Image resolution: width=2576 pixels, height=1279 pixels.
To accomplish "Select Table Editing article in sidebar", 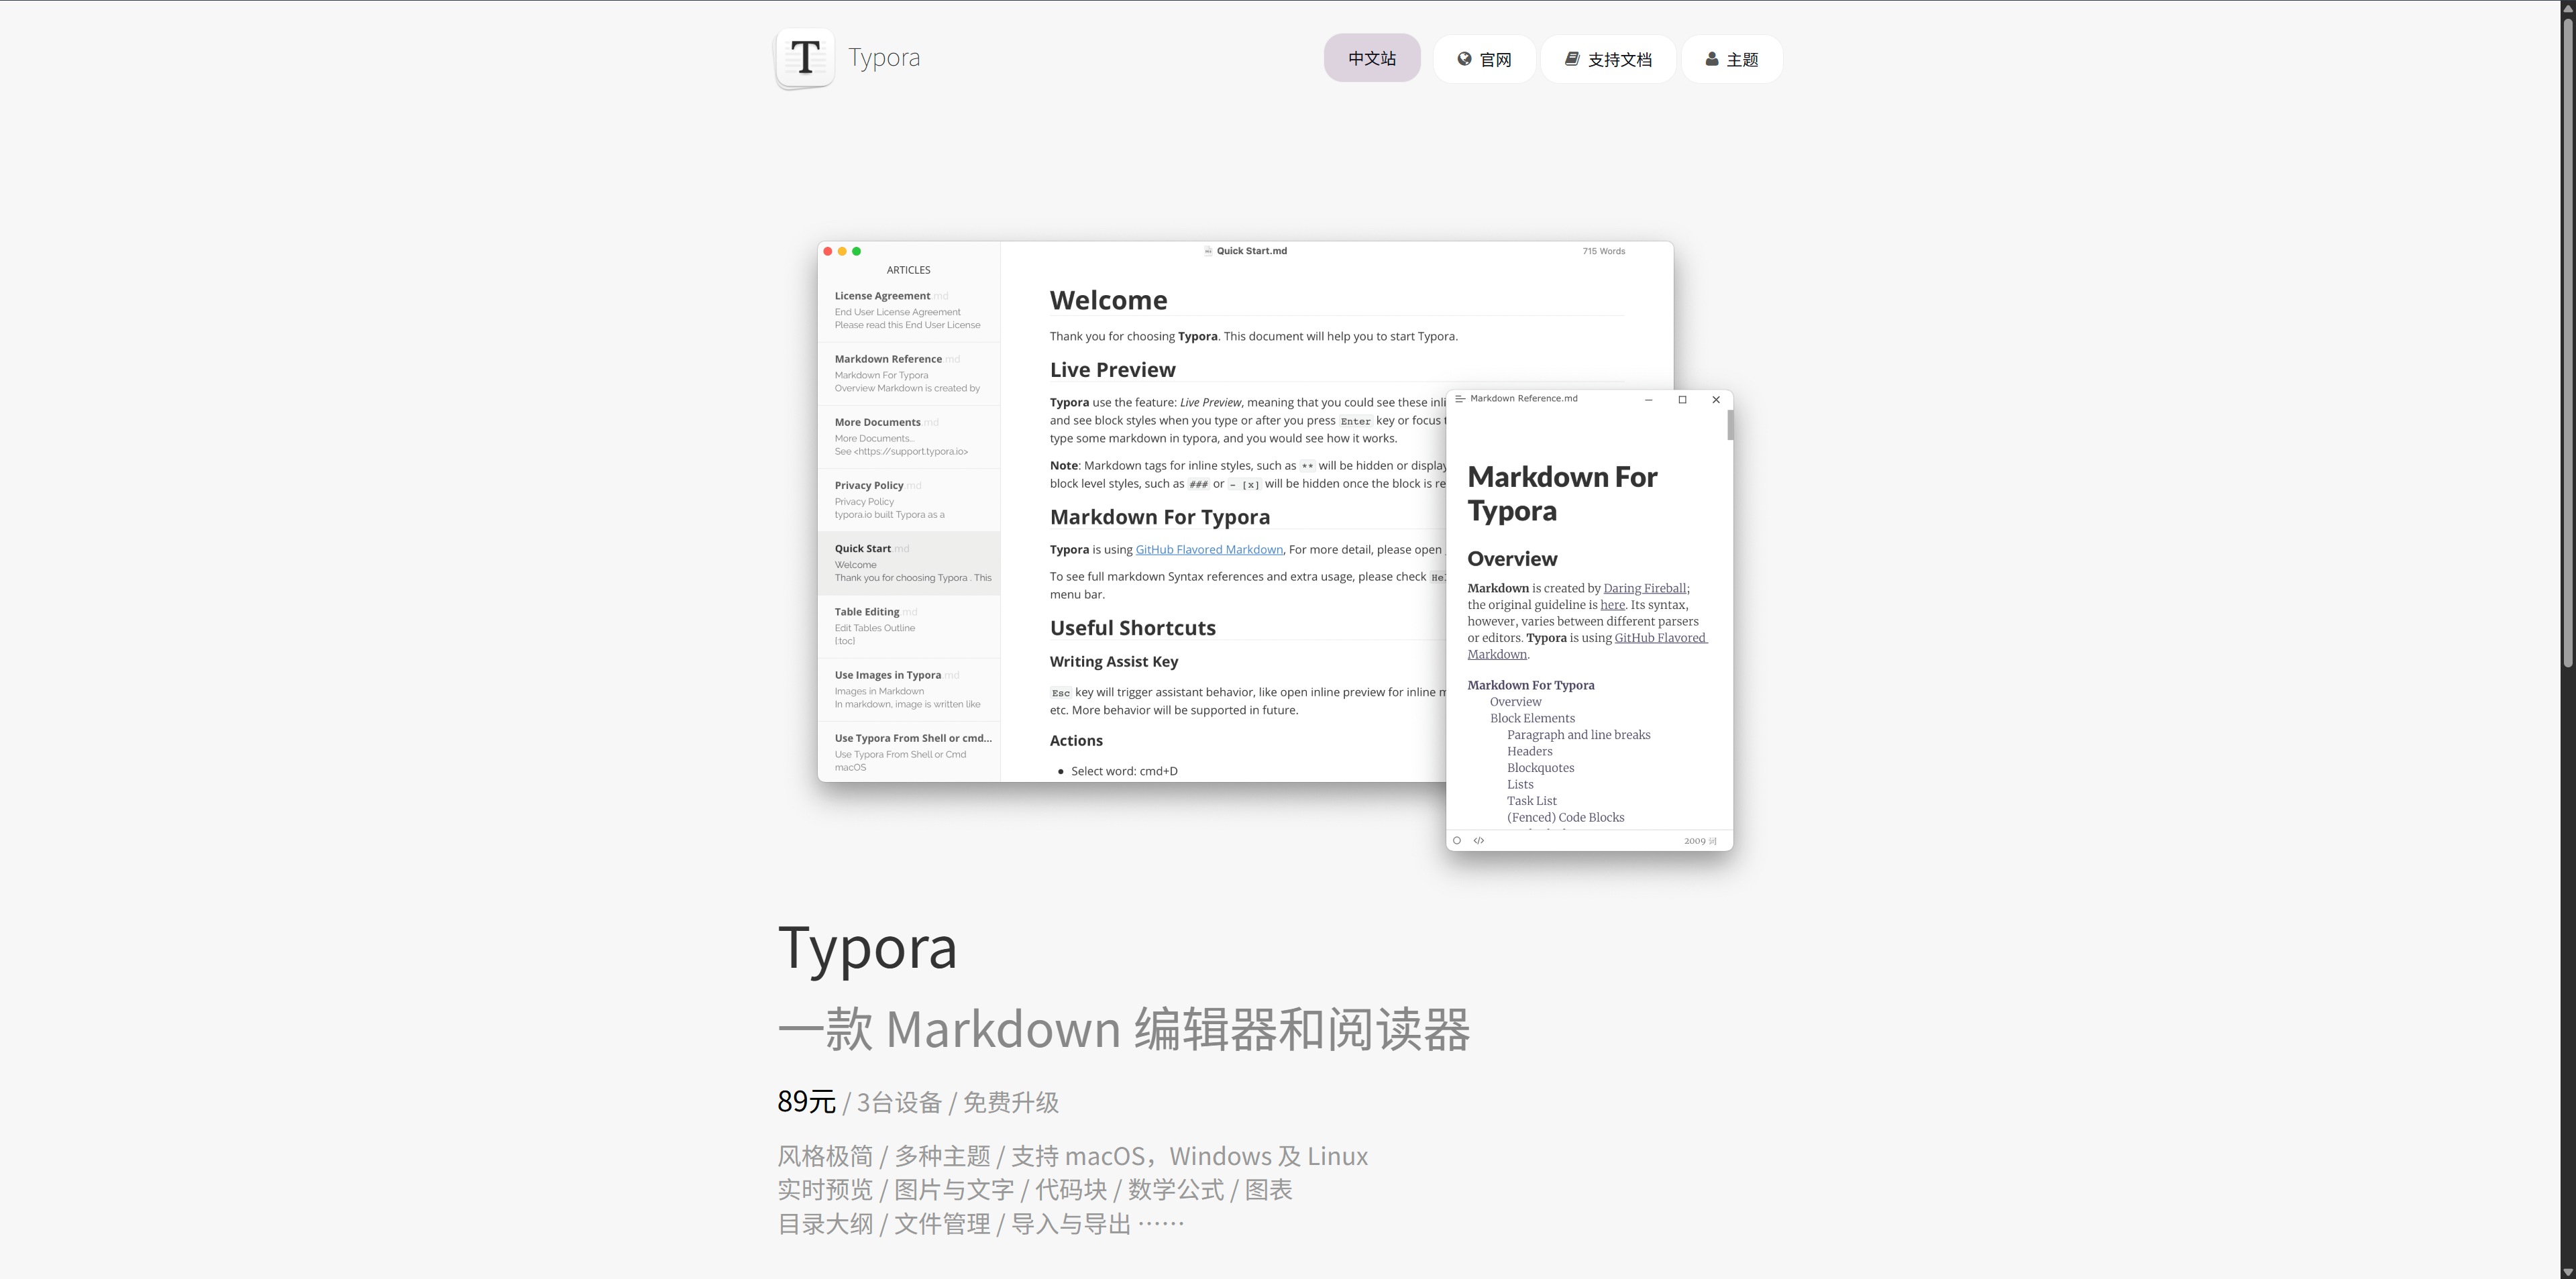I will pyautogui.click(x=866, y=612).
